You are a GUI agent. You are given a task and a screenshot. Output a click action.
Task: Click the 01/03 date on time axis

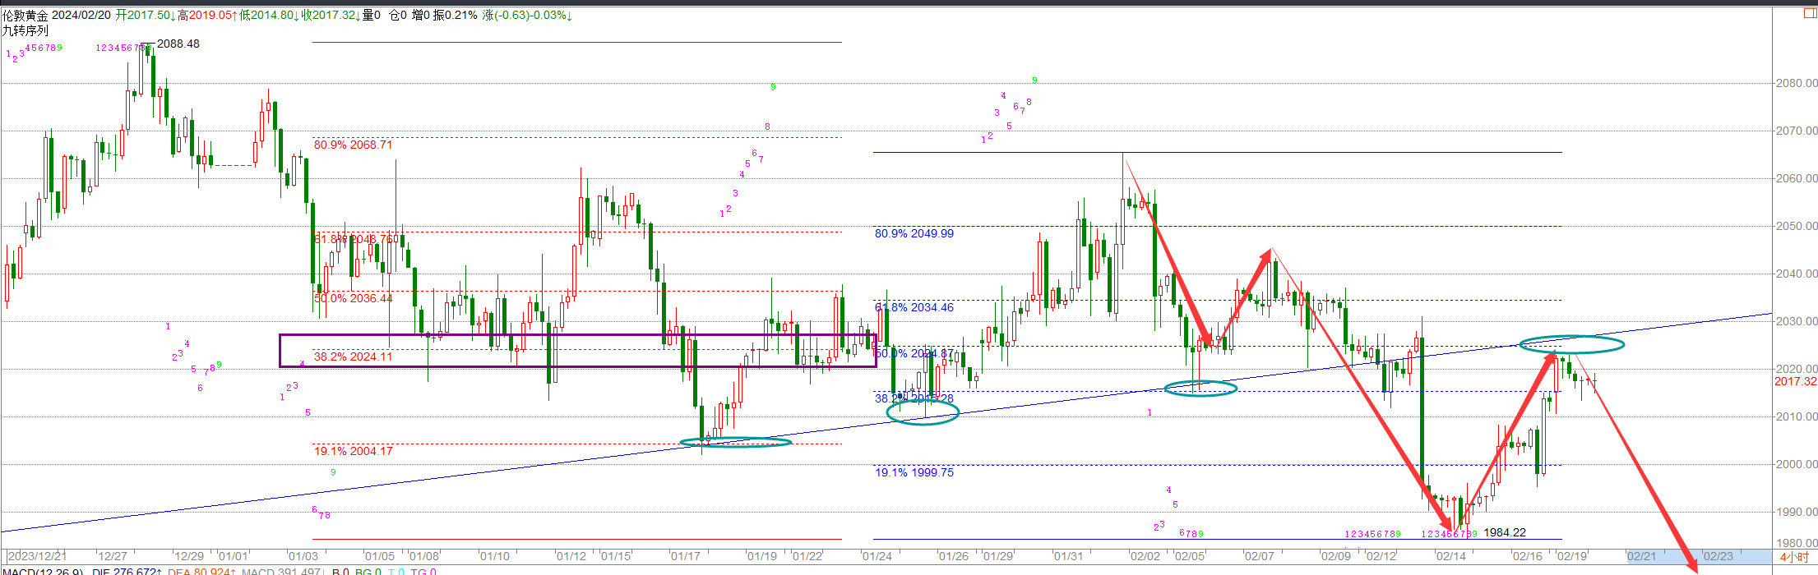click(x=303, y=556)
